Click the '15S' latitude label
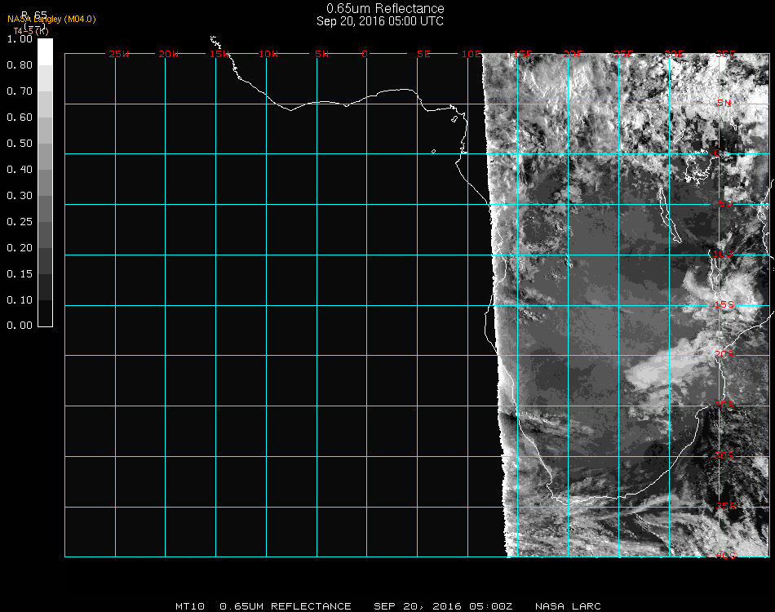775x612 pixels. tap(724, 304)
